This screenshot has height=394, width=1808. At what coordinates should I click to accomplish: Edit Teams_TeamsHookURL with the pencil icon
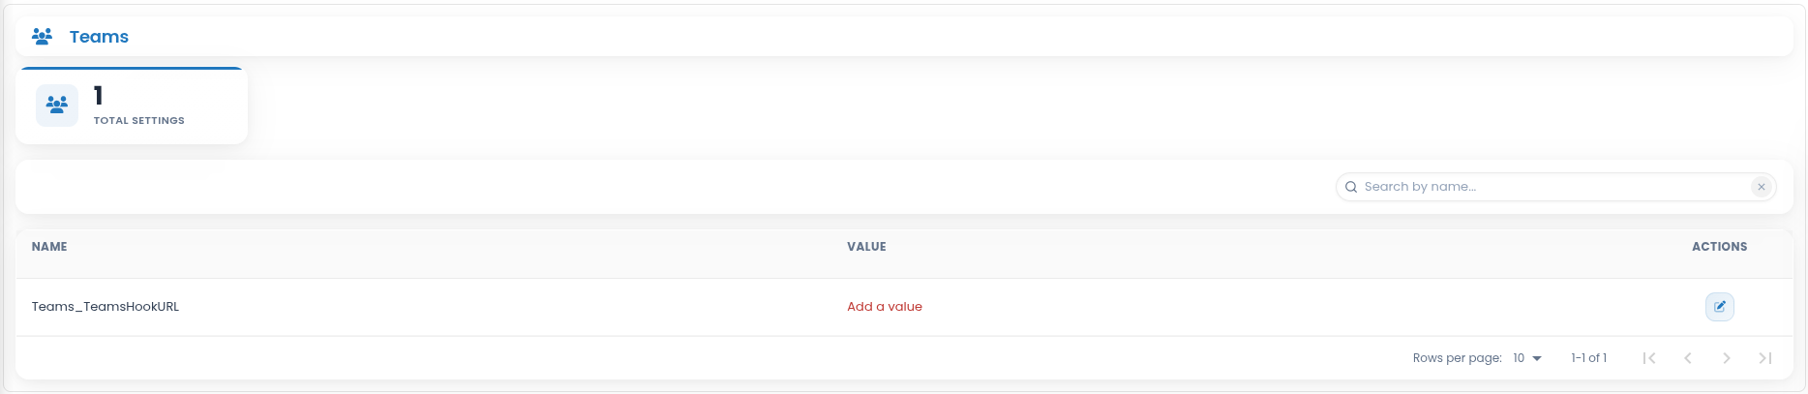click(x=1720, y=307)
